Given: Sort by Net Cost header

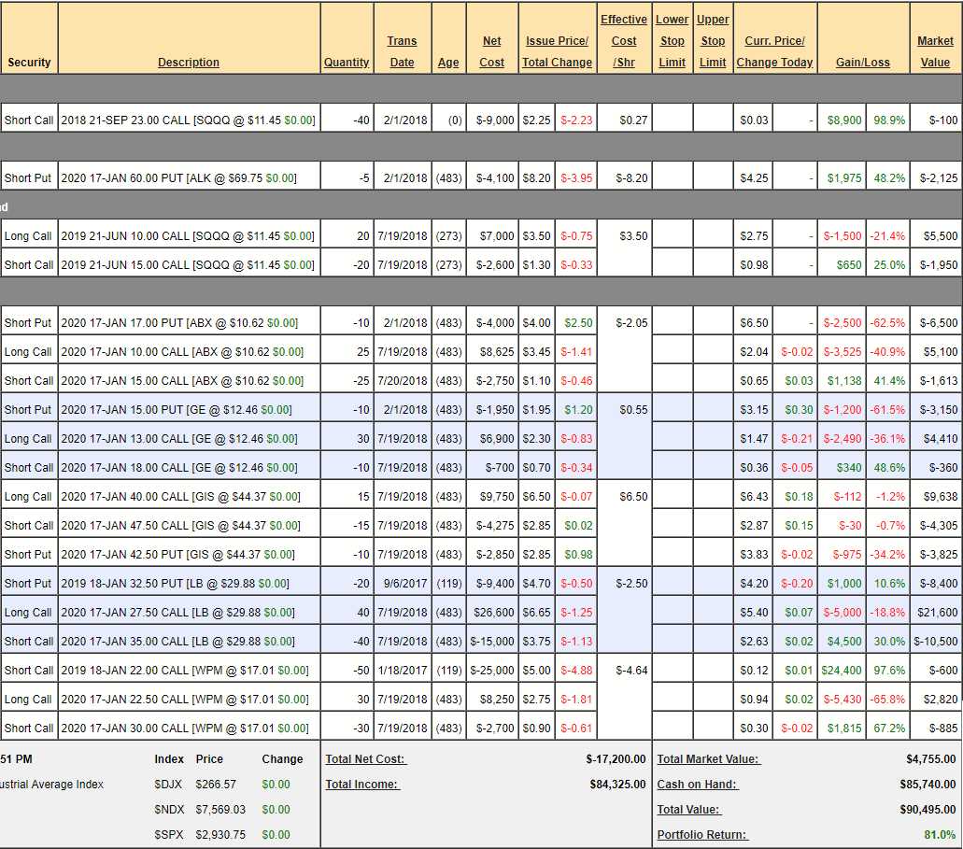Looking at the screenshot, I should tap(492, 51).
